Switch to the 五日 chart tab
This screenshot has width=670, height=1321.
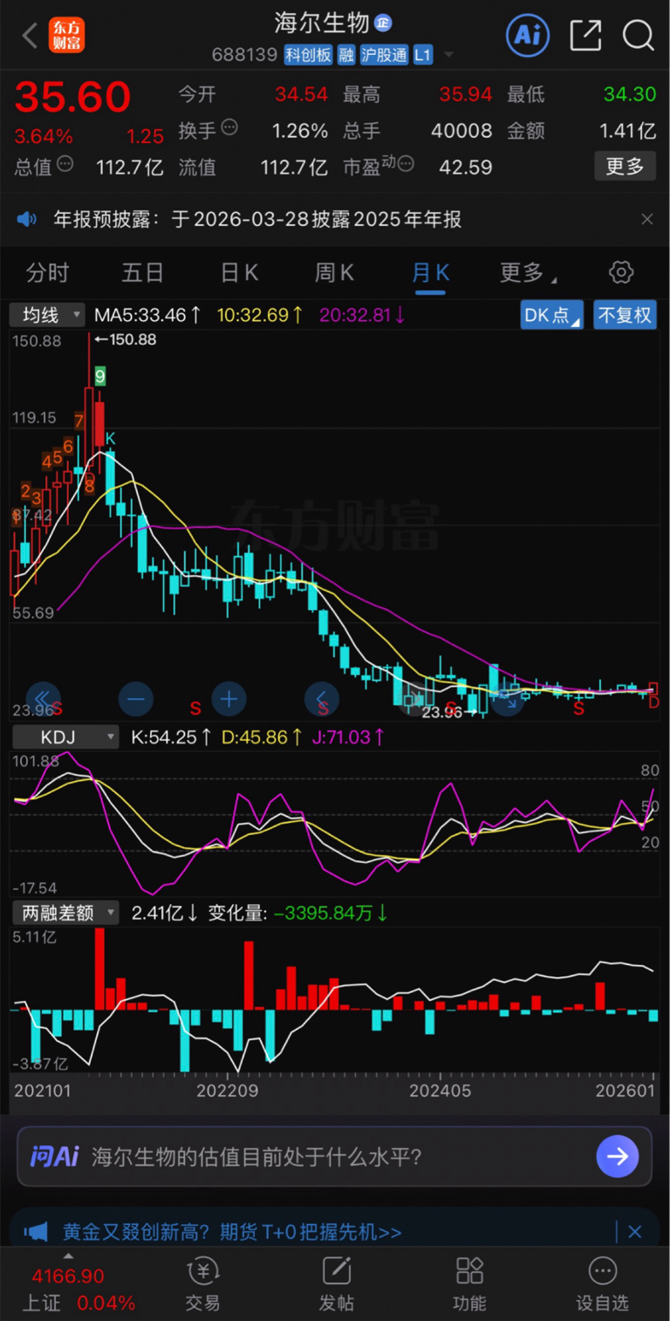pyautogui.click(x=143, y=273)
